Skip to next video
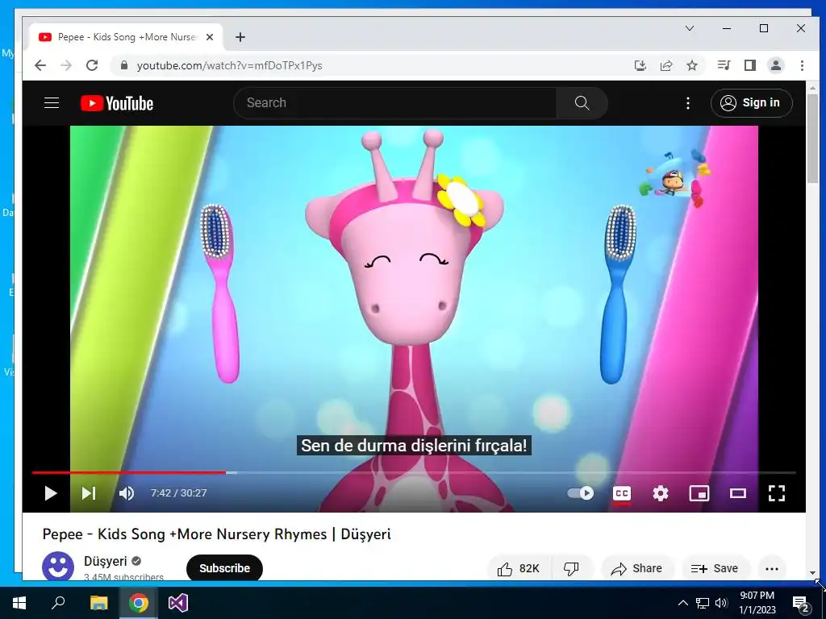This screenshot has height=619, width=826. [89, 493]
